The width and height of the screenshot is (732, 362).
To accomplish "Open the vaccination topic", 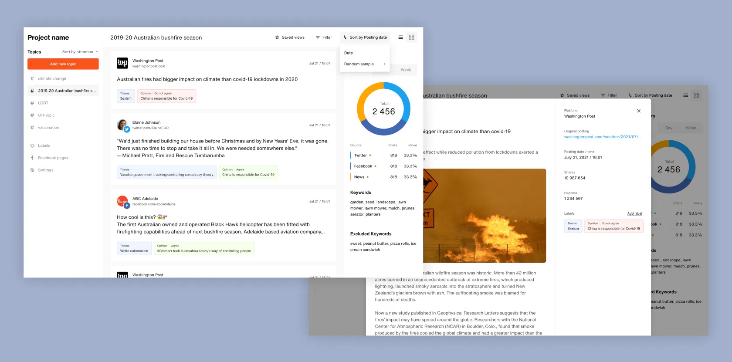I will point(48,128).
